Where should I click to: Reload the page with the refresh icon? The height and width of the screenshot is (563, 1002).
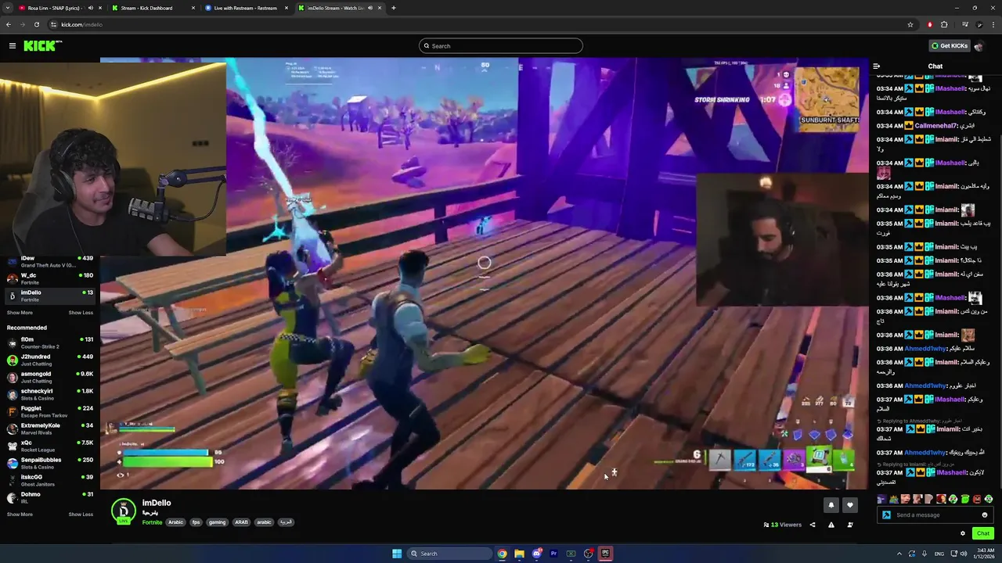point(36,24)
